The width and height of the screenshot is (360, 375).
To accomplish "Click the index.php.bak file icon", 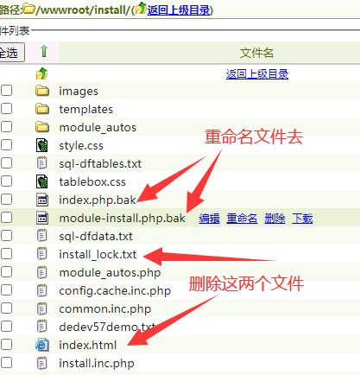I will (x=42, y=200).
